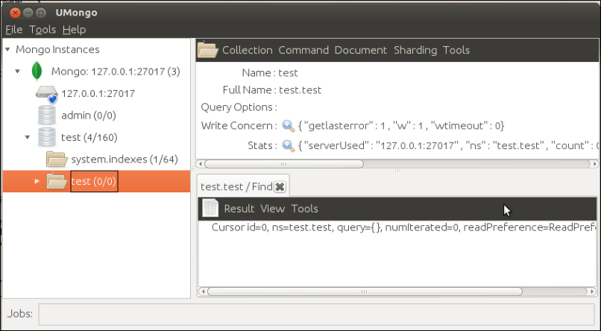This screenshot has width=601, height=331.
Task: Click the test database cylinder icon
Action: pos(47,137)
